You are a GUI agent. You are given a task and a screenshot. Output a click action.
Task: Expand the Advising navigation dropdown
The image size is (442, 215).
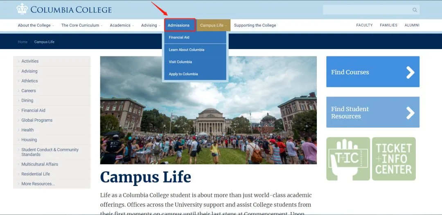tap(151, 25)
